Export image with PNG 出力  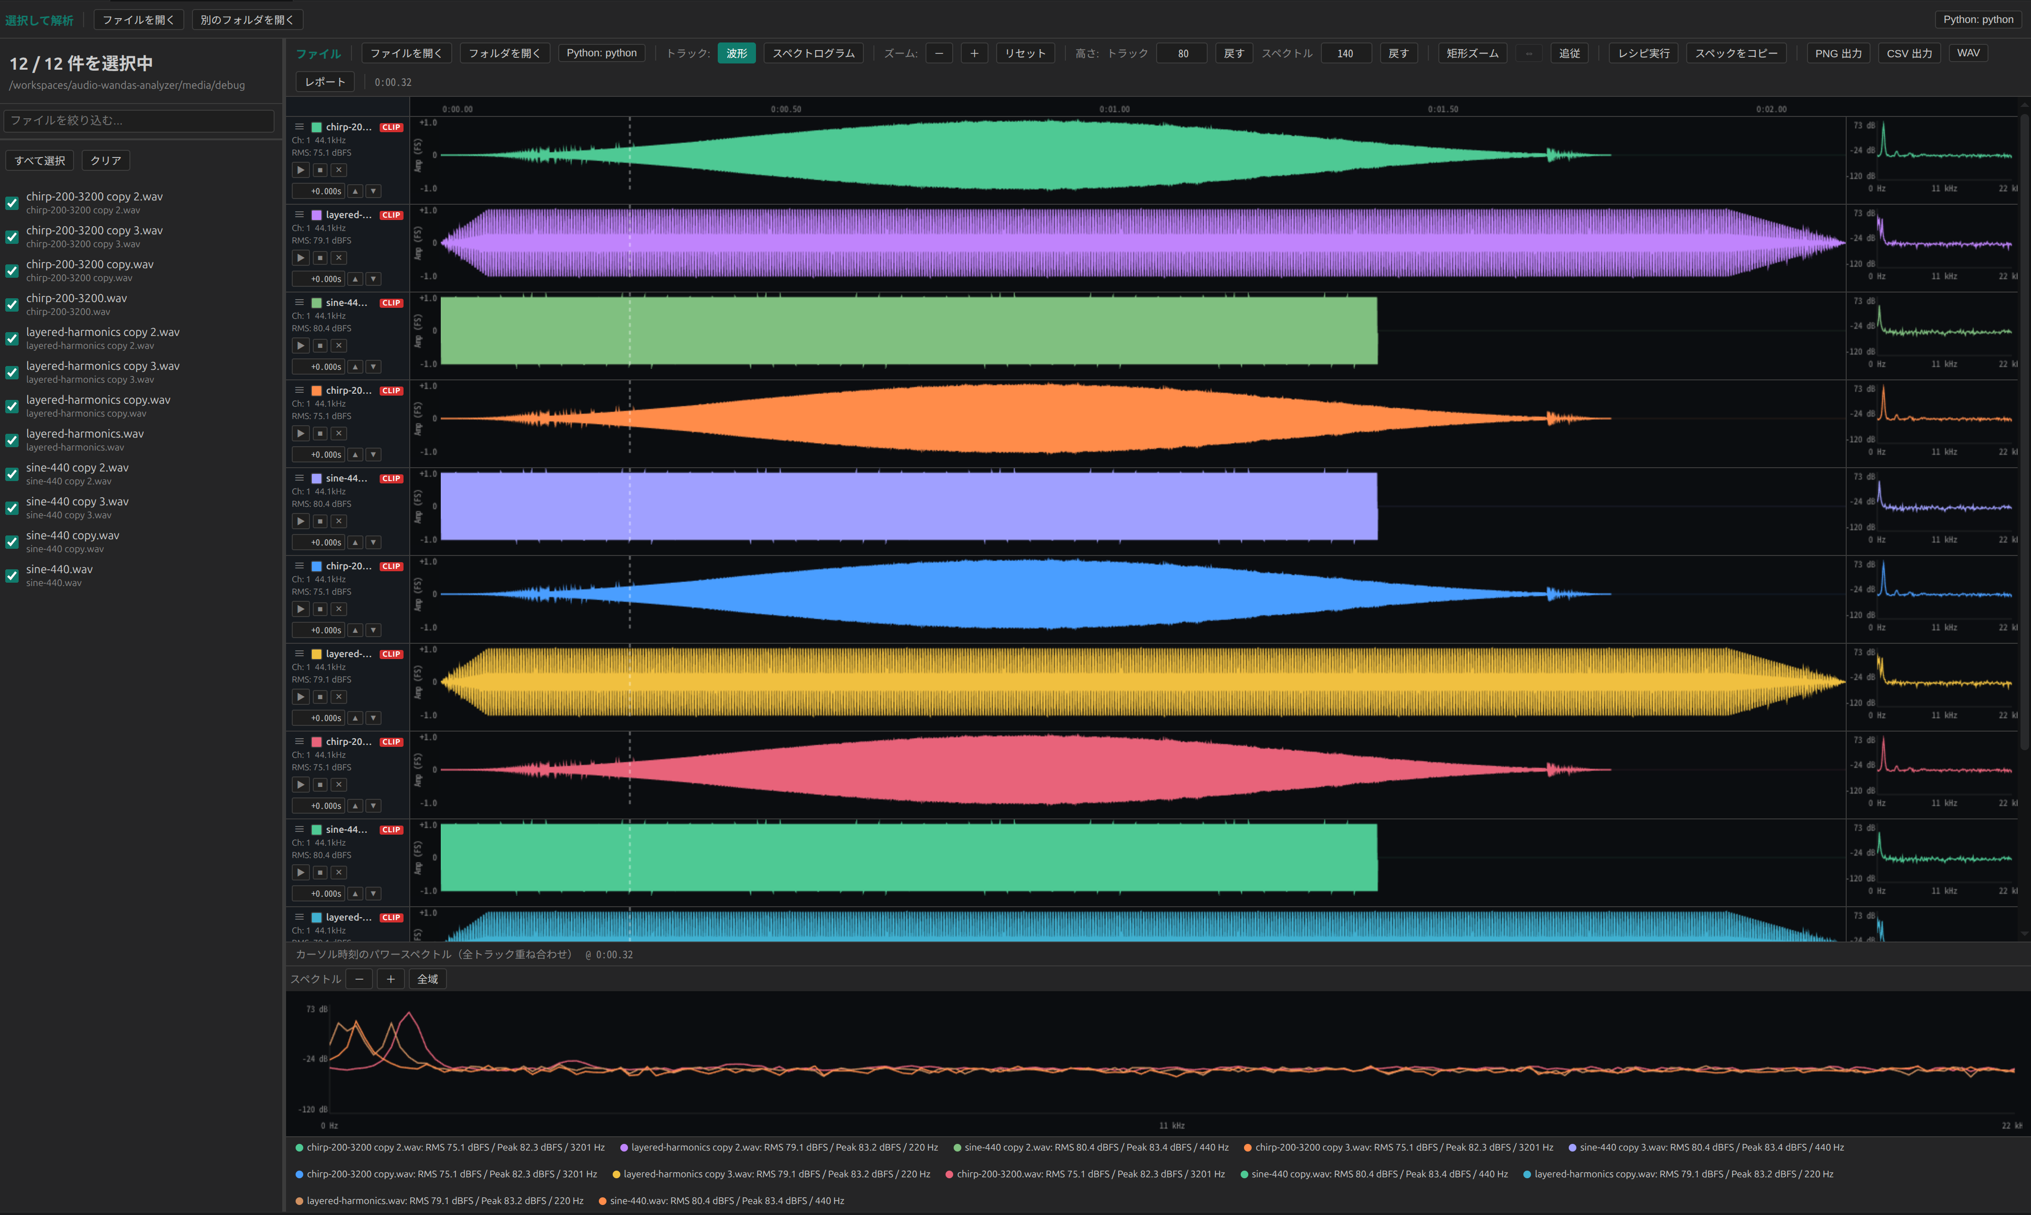[1838, 53]
